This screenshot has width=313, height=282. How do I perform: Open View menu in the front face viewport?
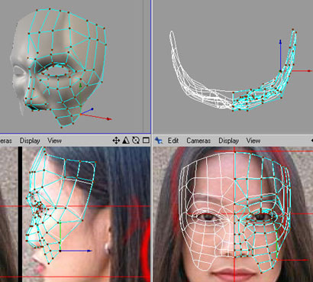(253, 141)
